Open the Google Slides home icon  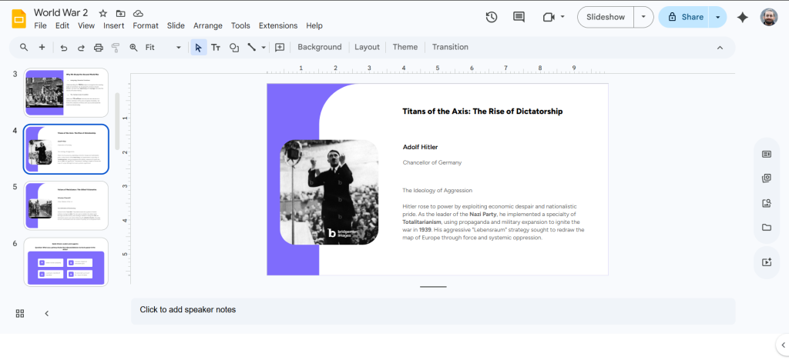click(18, 19)
